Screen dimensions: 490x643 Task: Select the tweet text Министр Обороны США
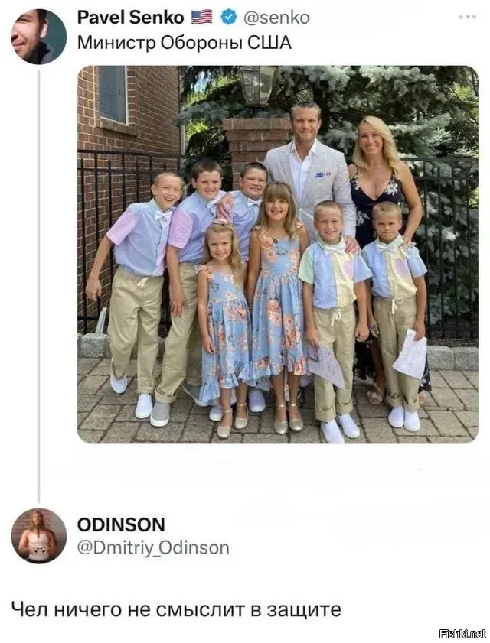[185, 43]
